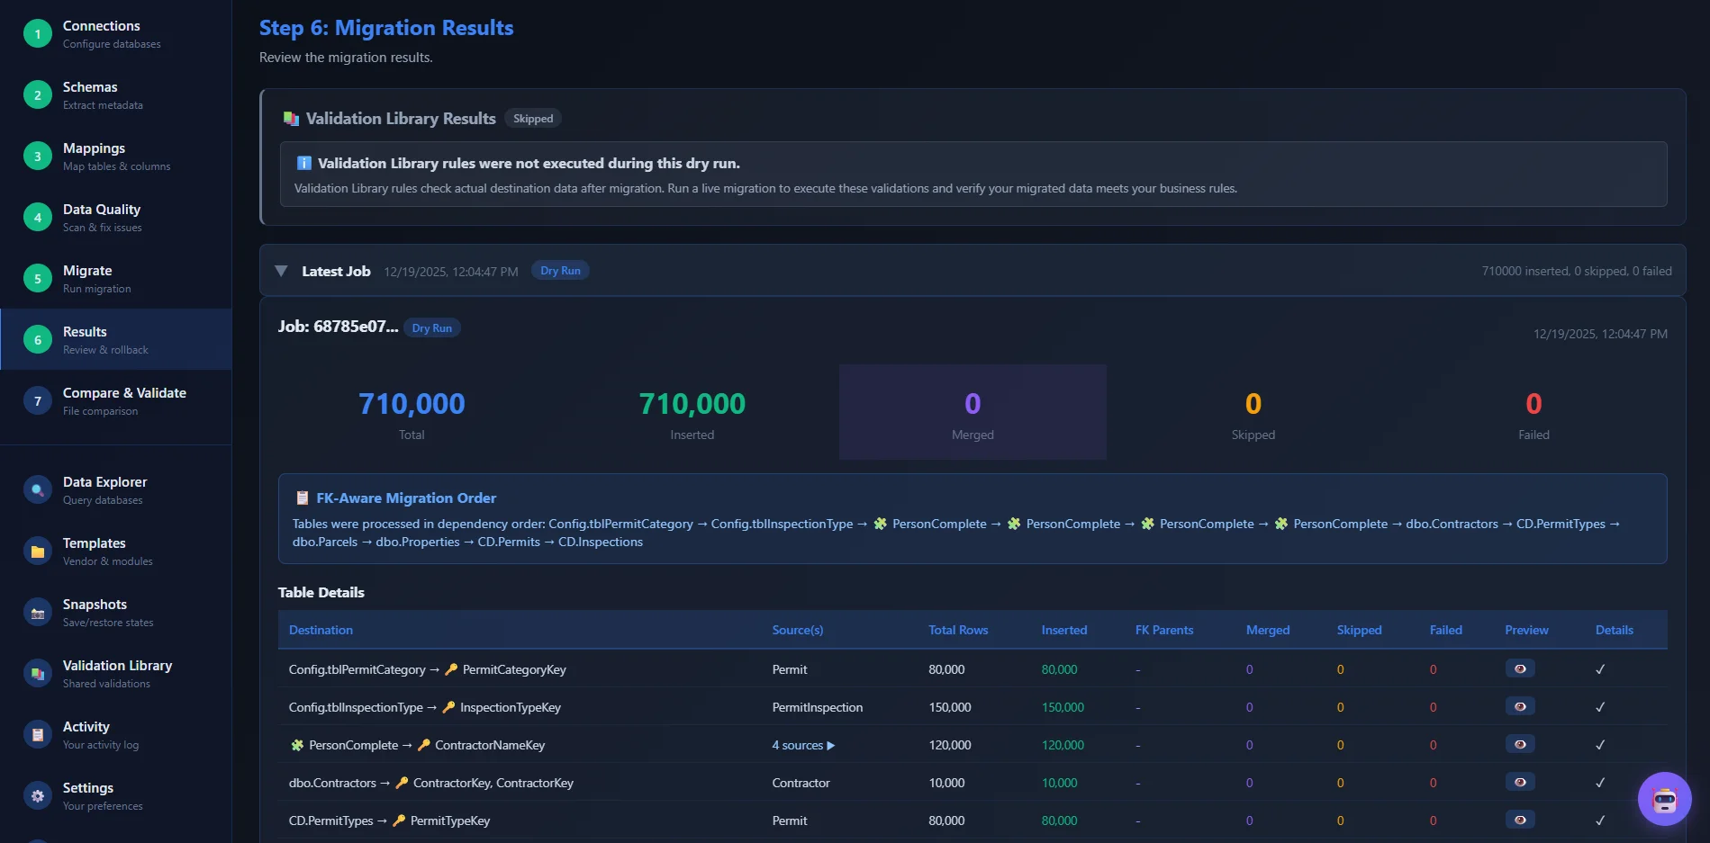Open the floating assistant chat bubble
The width and height of the screenshot is (1710, 843).
pos(1664,798)
